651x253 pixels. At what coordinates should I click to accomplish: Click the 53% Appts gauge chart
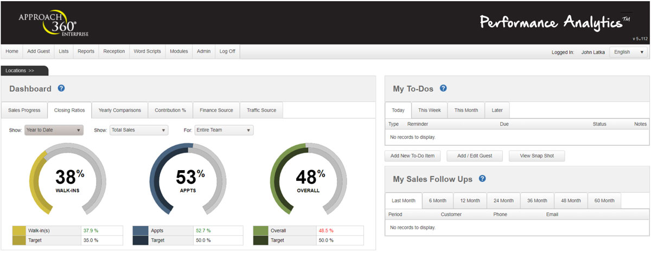click(x=188, y=180)
